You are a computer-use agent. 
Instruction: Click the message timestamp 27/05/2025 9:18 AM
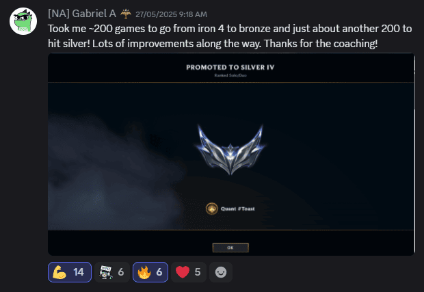[171, 14]
